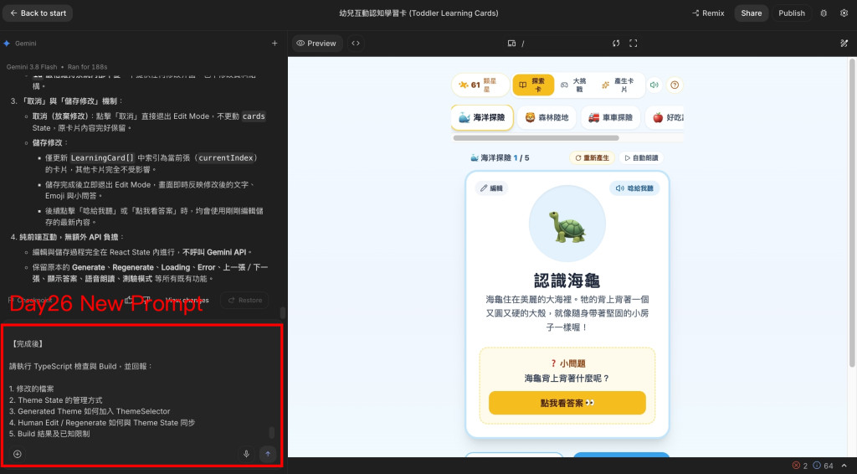This screenshot has width=857, height=474.
Task: Click the chat history scrollbar thumb
Action: pos(283,312)
